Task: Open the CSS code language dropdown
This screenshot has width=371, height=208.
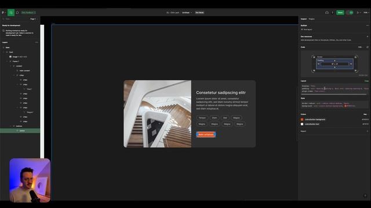Action: (x=360, y=47)
